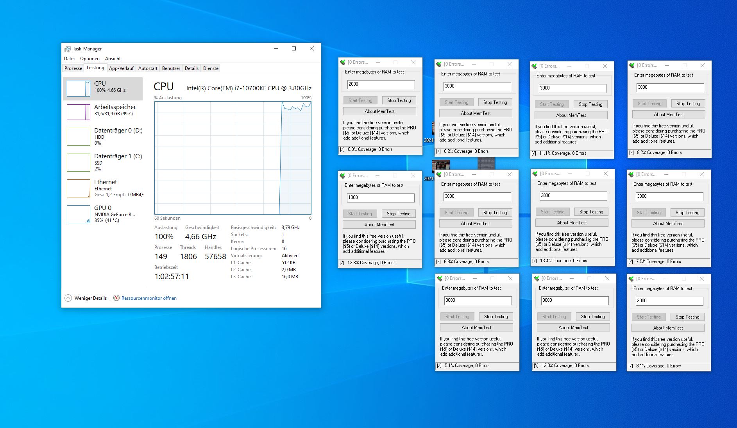Switch to the Benutzer tab
Viewport: 737px width, 428px height.
tap(171, 68)
